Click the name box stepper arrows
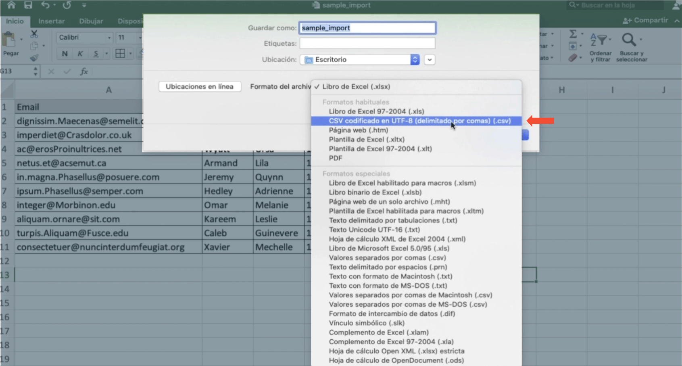Image resolution: width=682 pixels, height=366 pixels. click(x=35, y=71)
